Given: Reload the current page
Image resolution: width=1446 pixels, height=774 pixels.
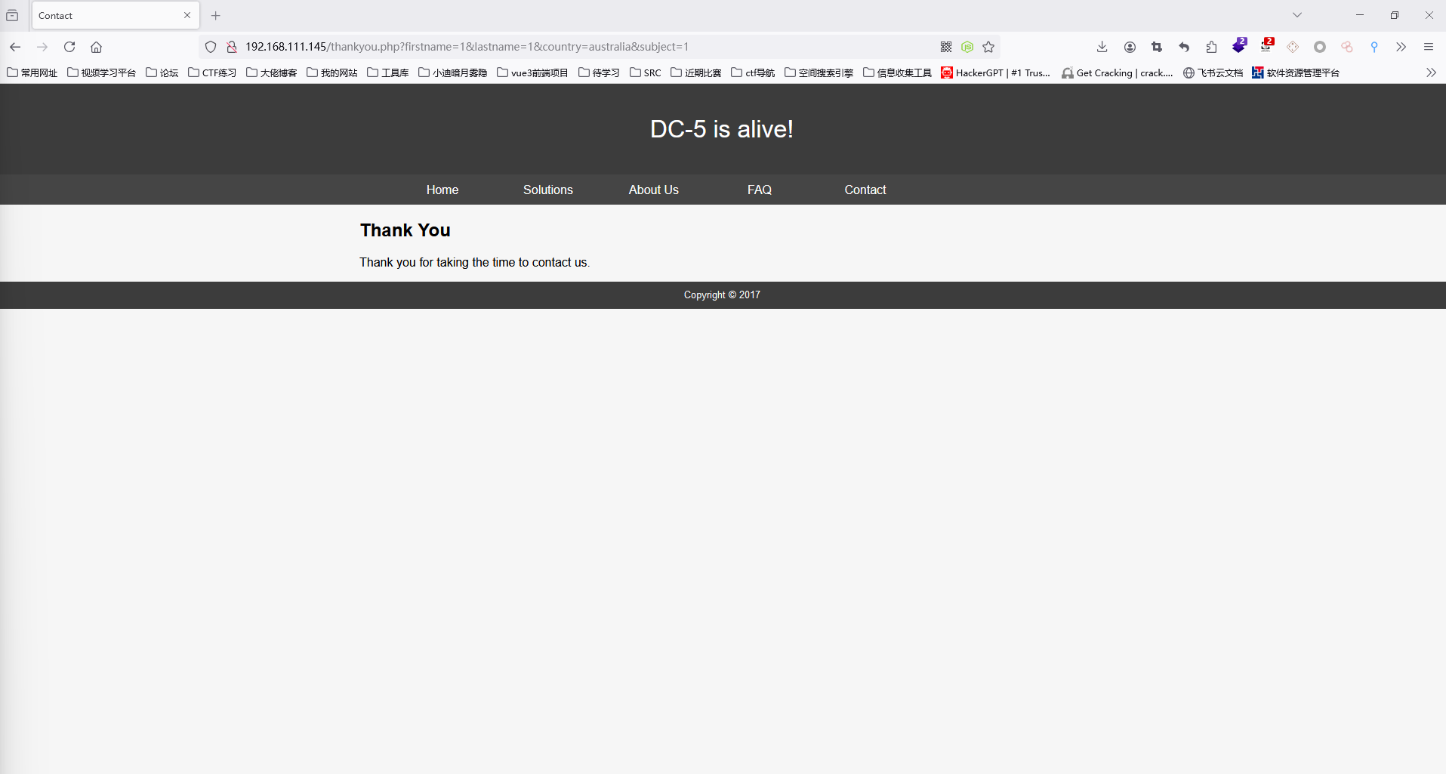Looking at the screenshot, I should [x=69, y=47].
